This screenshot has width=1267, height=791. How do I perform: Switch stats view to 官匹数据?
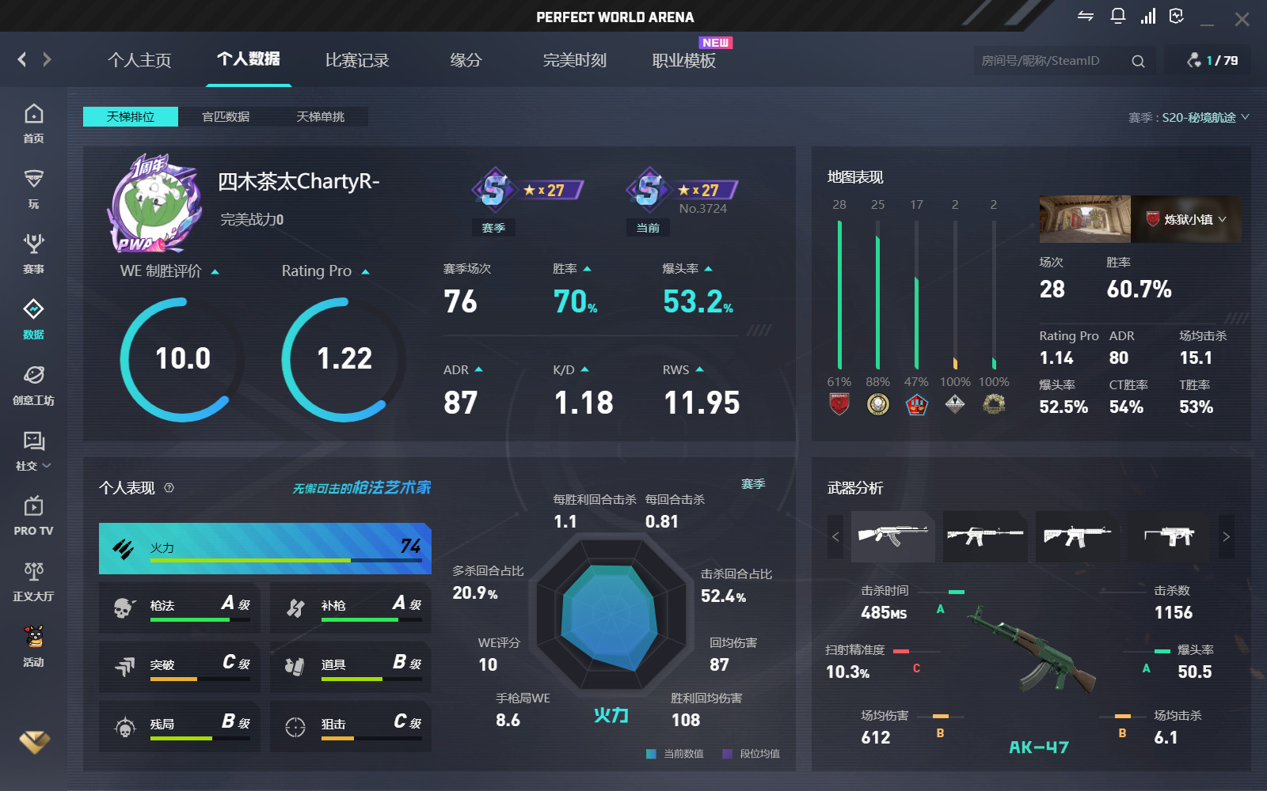226,117
